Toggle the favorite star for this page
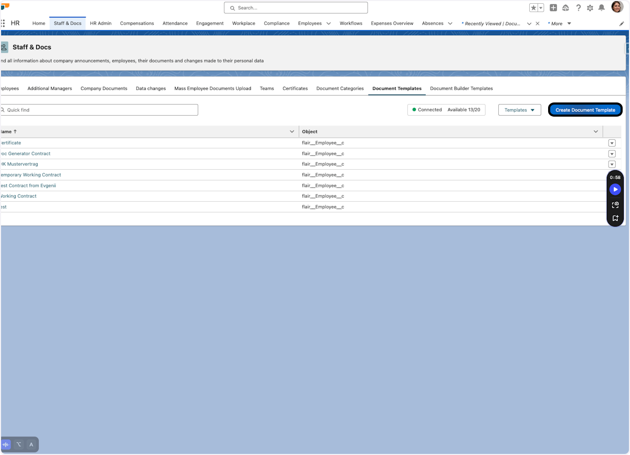Viewport: 630px width, 455px height. pos(533,7)
